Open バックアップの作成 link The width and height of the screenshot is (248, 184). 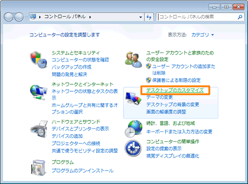71,67
